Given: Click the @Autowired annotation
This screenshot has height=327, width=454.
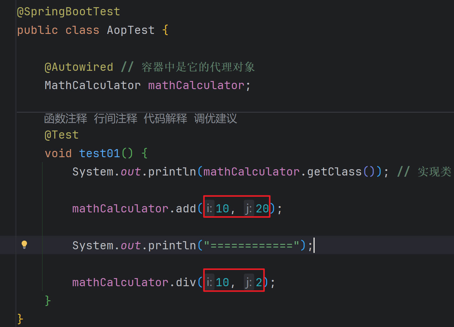Looking at the screenshot, I should point(79,67).
